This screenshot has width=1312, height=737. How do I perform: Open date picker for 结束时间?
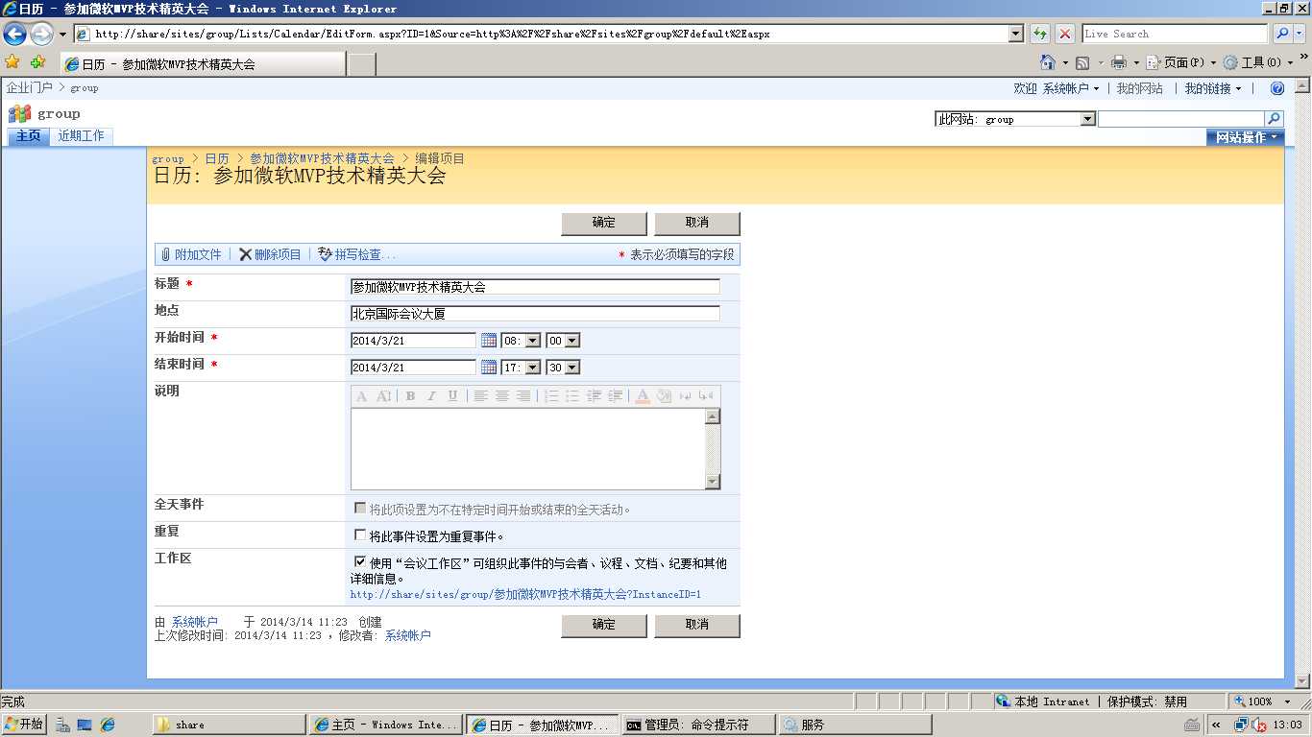pos(489,368)
